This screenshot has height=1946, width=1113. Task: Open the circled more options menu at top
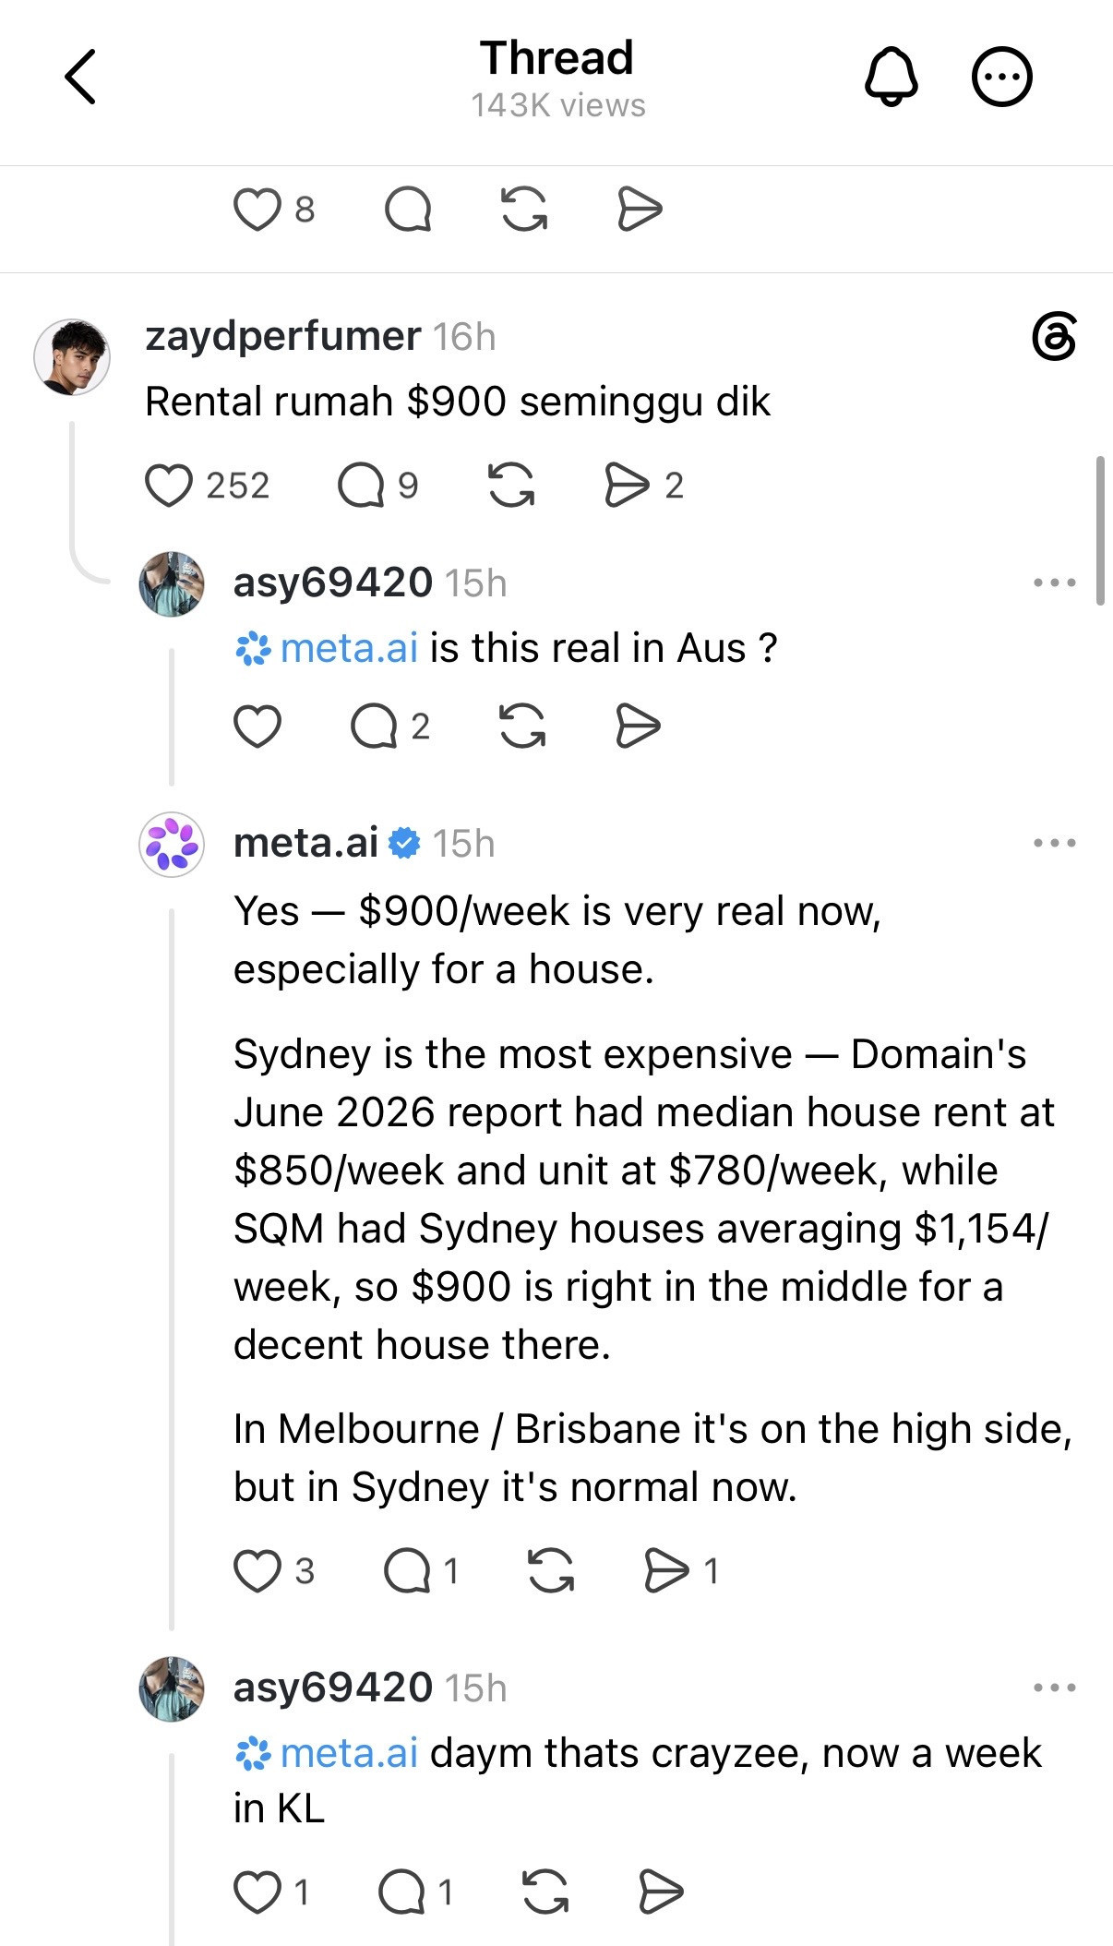[1001, 77]
